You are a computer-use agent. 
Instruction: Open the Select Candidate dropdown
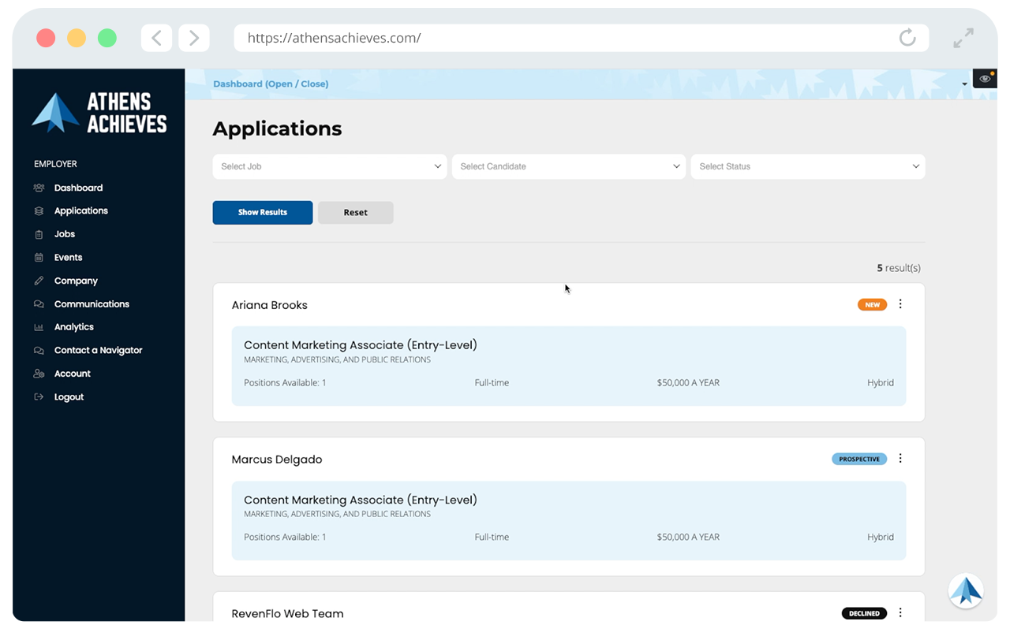click(568, 166)
